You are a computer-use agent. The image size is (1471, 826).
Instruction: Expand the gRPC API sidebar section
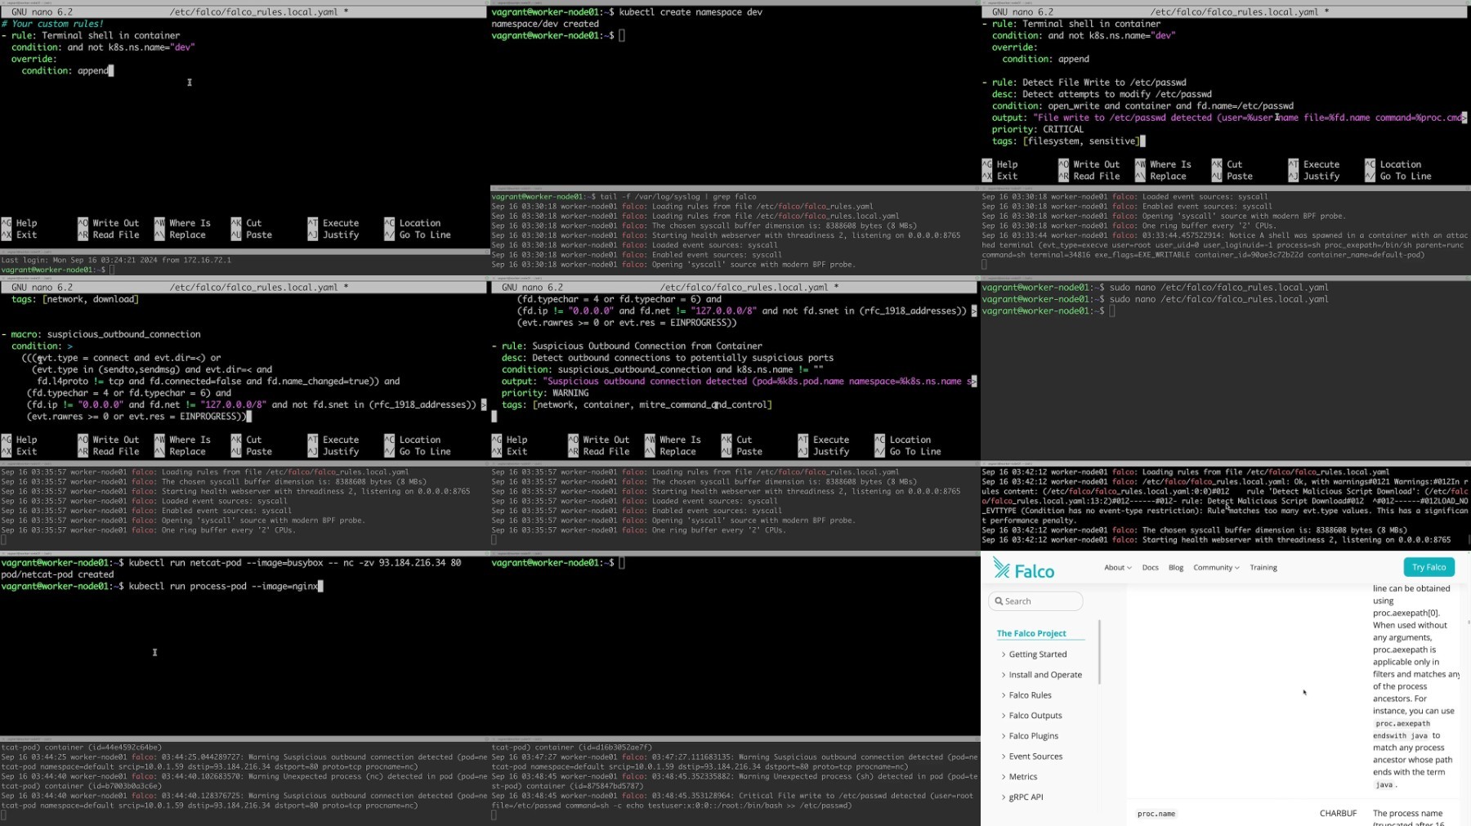click(1026, 797)
